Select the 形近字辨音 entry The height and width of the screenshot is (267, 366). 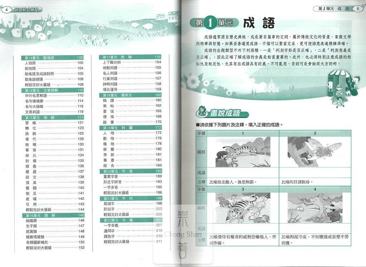(x=132, y=182)
